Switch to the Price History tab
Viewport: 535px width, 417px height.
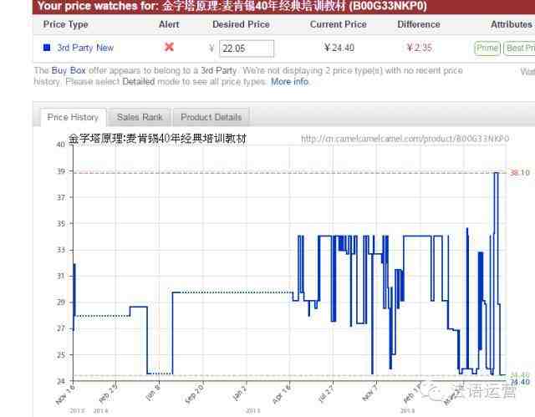coord(73,117)
